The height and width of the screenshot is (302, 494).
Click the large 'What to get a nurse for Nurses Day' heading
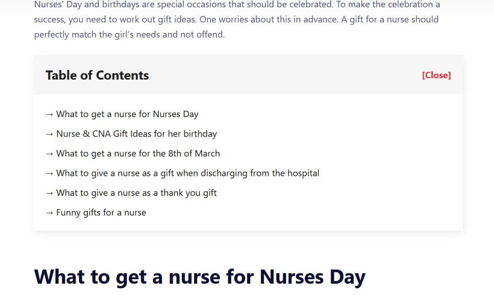coord(200,277)
